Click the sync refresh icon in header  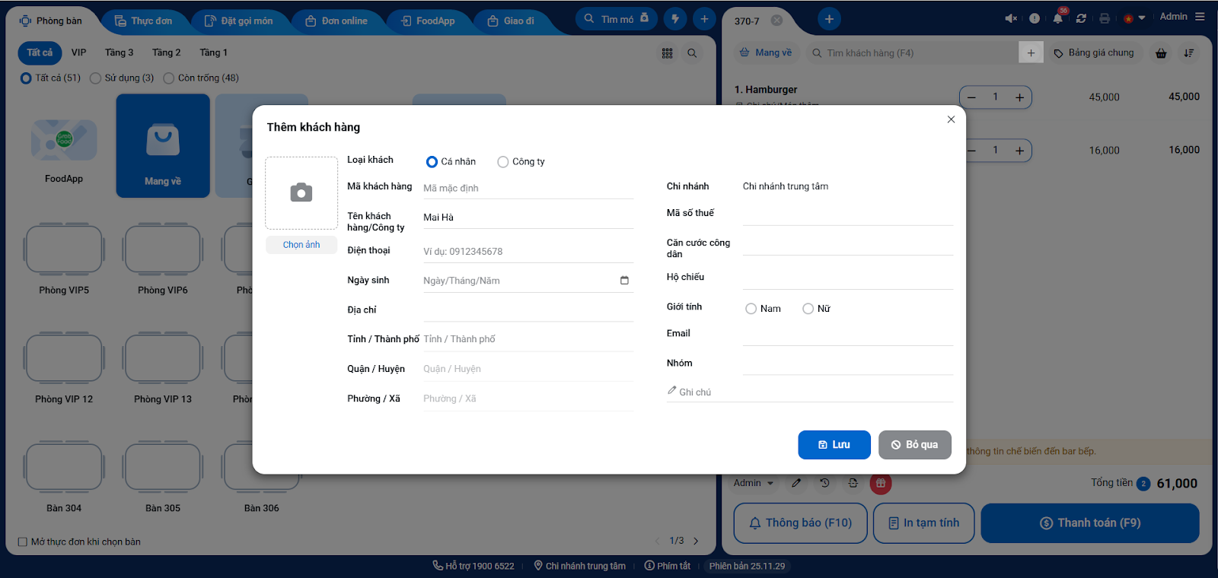tap(1081, 18)
